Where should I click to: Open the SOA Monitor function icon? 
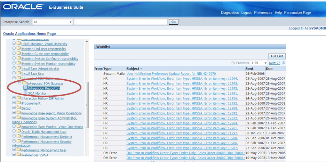click(26, 93)
